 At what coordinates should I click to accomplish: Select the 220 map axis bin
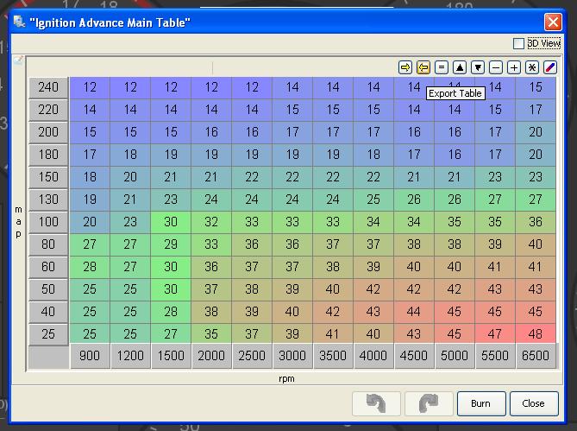[48, 110]
